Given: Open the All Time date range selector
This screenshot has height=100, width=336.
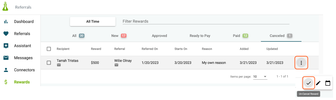Looking at the screenshot, I should [93, 22].
